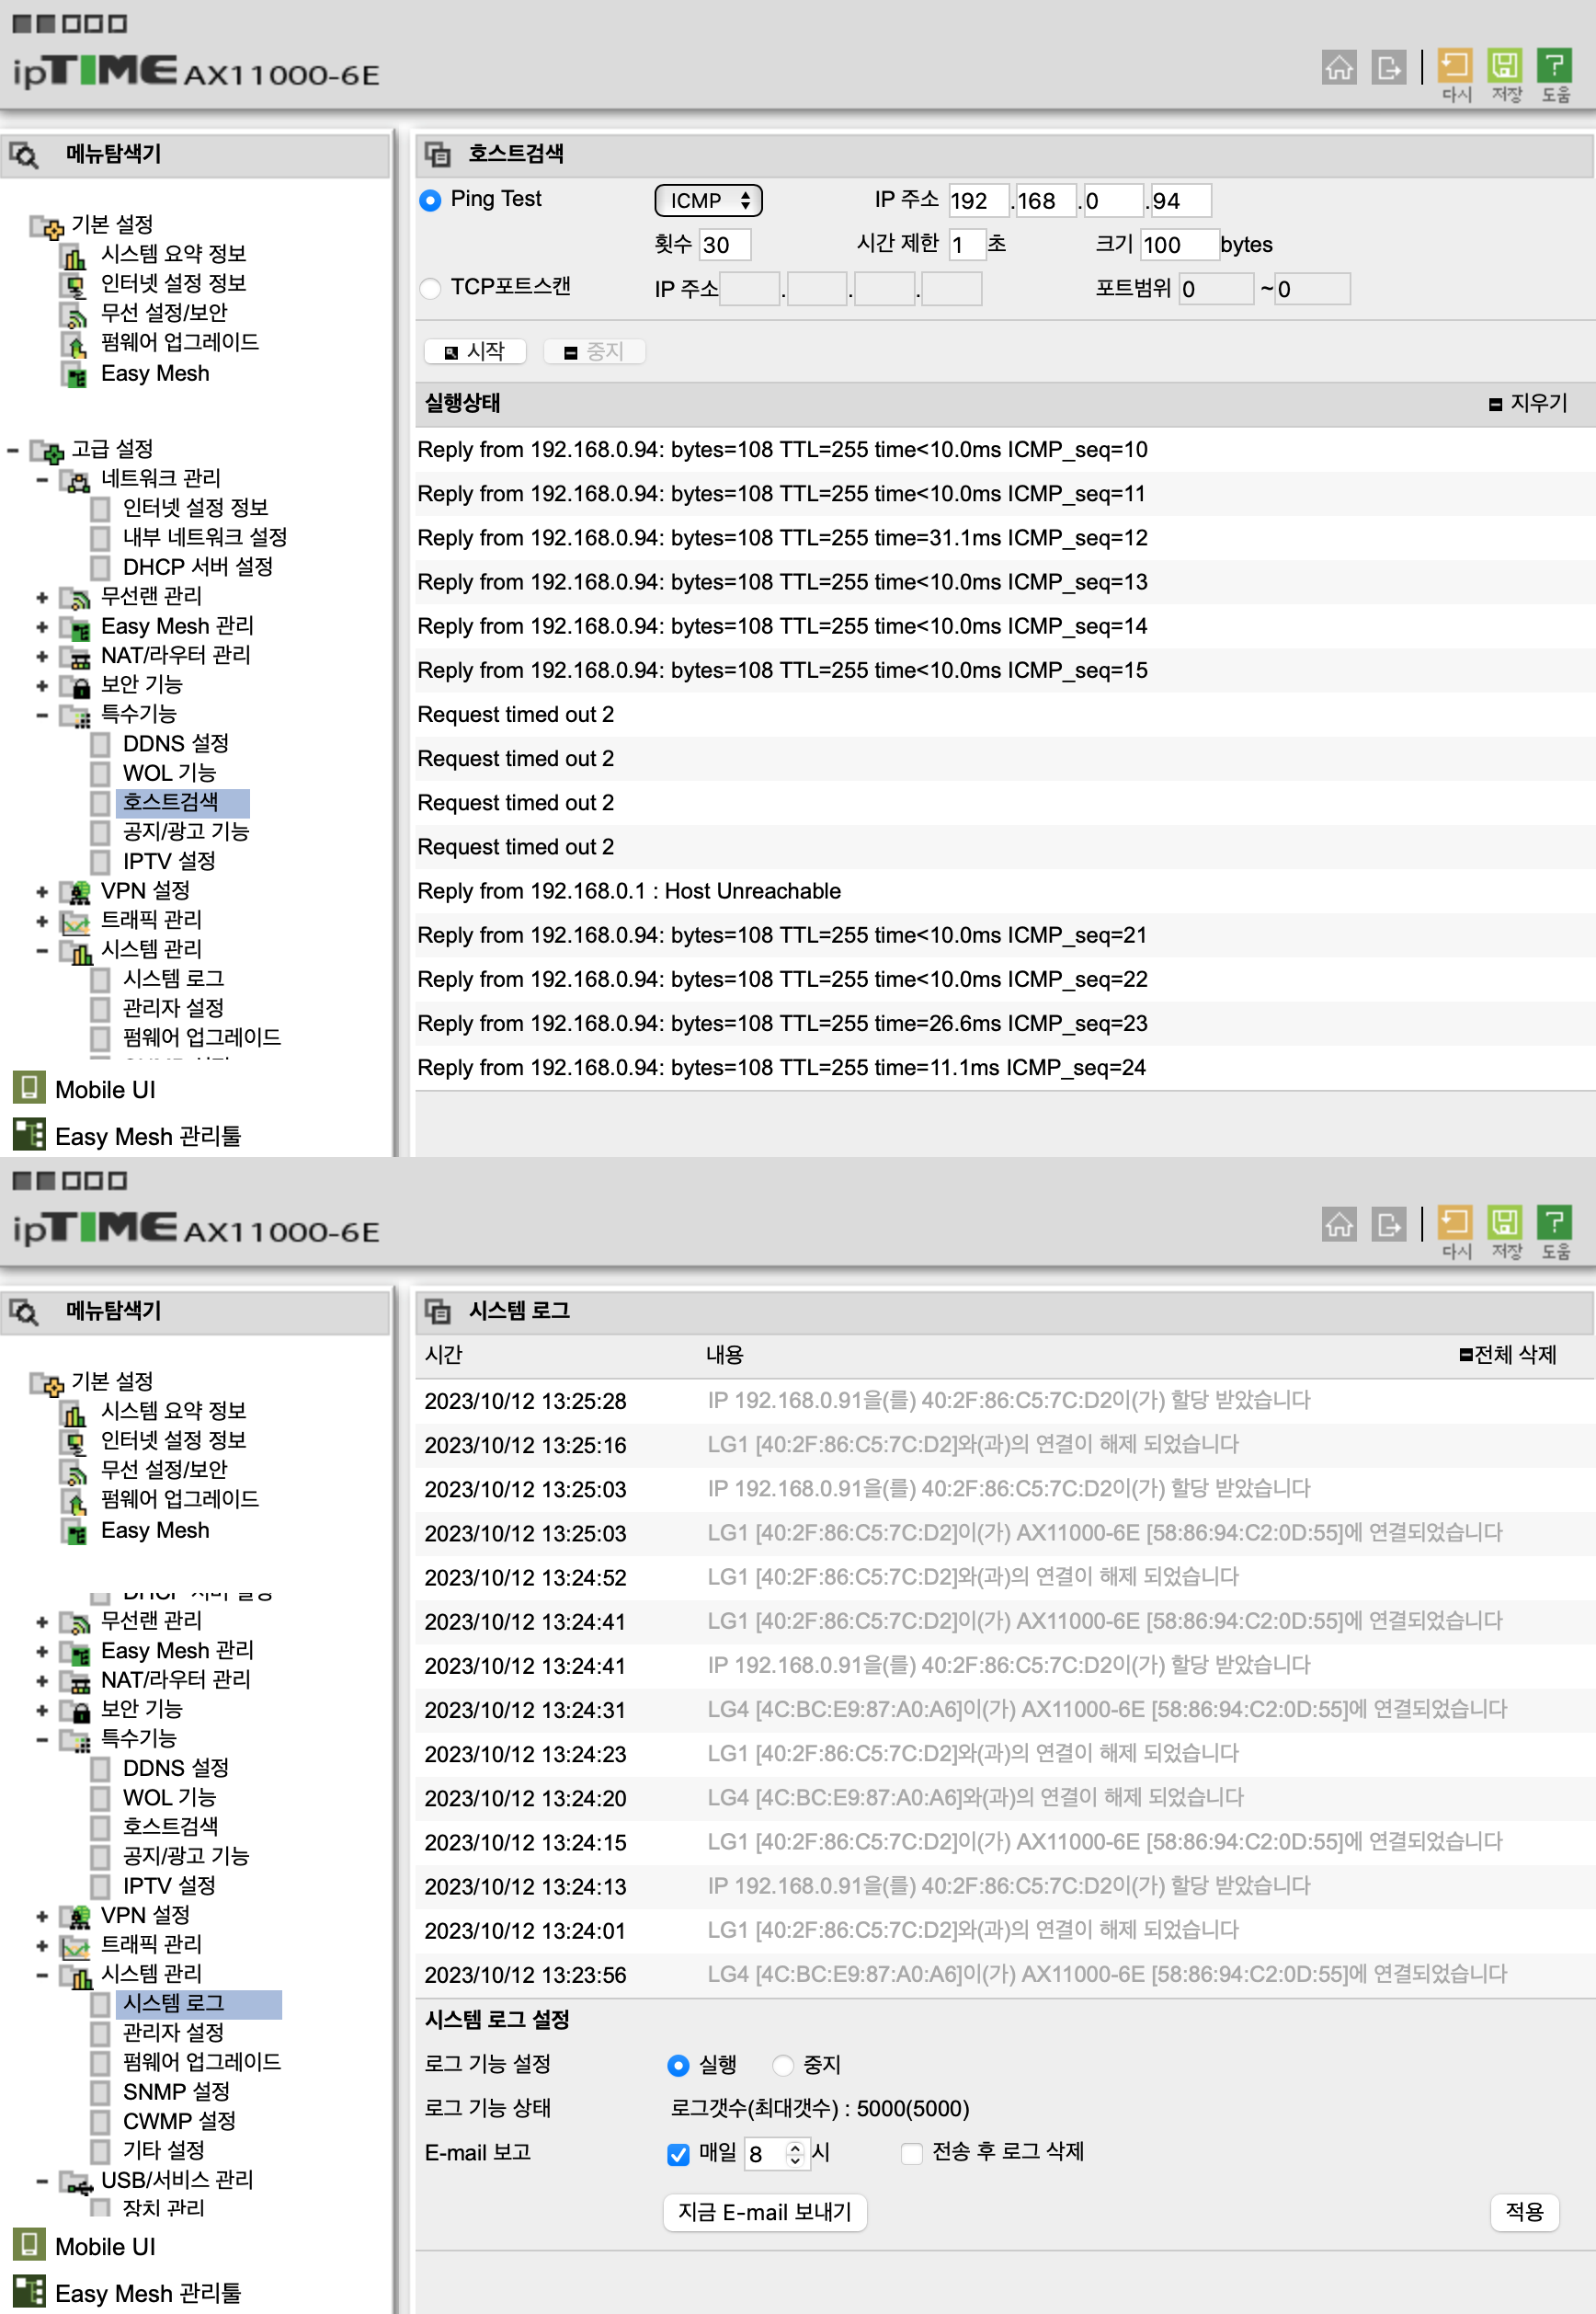The width and height of the screenshot is (1596, 2314).
Task: Click the Mobile UI icon on the 호스트검색 page
Action: click(x=29, y=1087)
